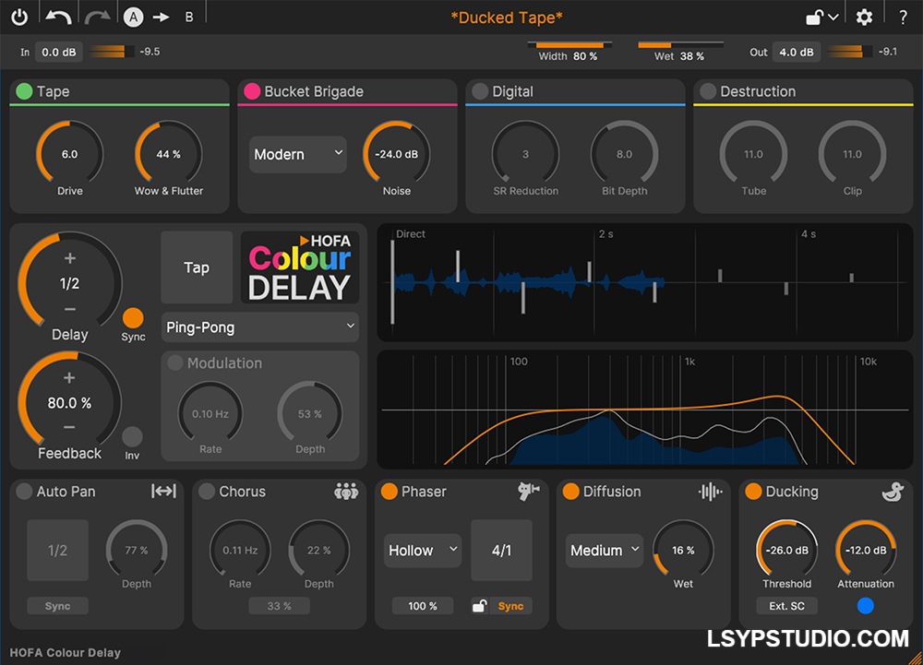Click the Chorus people icon
Screen dimensions: 923x665
tap(346, 491)
